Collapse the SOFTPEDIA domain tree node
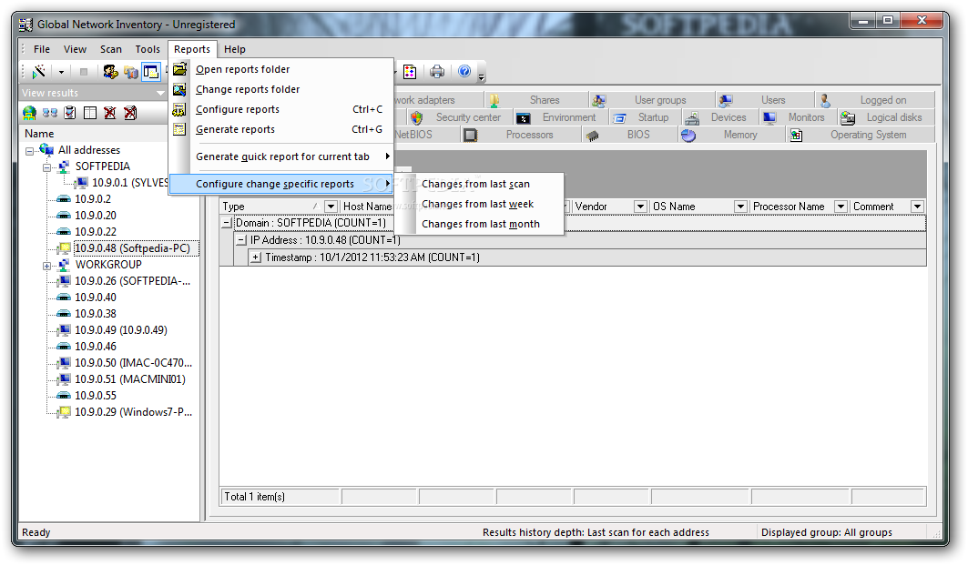Viewport: 968px width, 565px height. [x=47, y=167]
